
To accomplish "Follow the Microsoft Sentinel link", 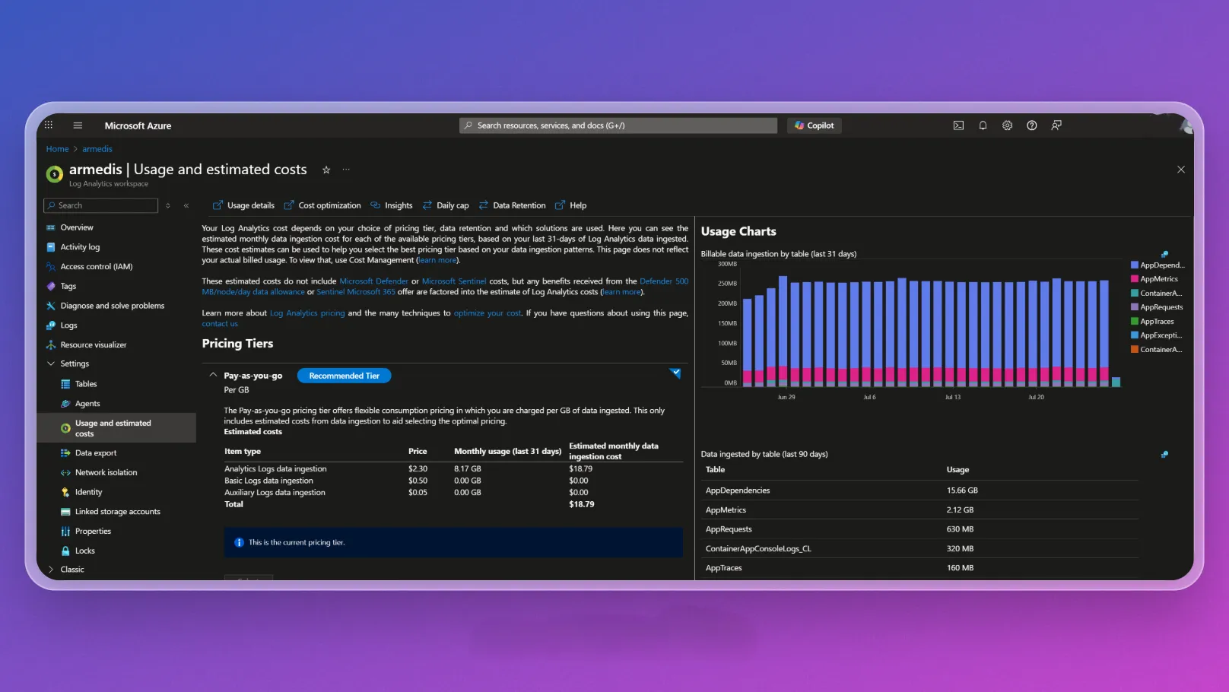I will pyautogui.click(x=454, y=281).
